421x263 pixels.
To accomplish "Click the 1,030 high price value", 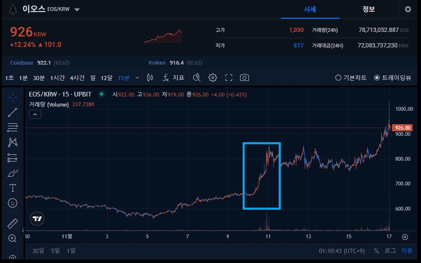I will pos(296,30).
